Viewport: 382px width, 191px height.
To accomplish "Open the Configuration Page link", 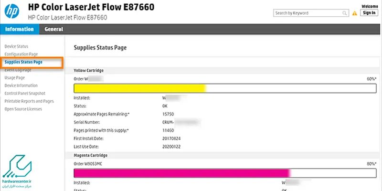I will [x=21, y=54].
